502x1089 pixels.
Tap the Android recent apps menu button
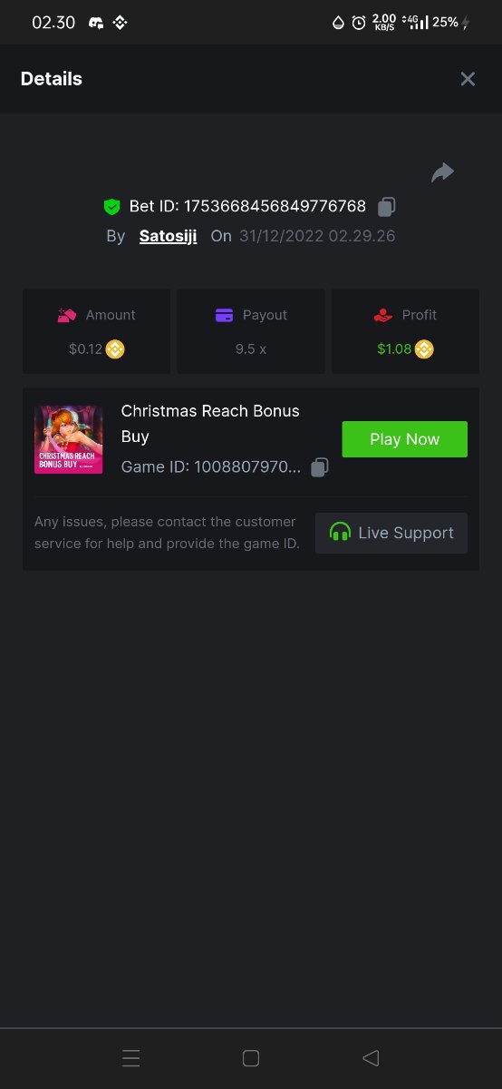(x=131, y=1058)
